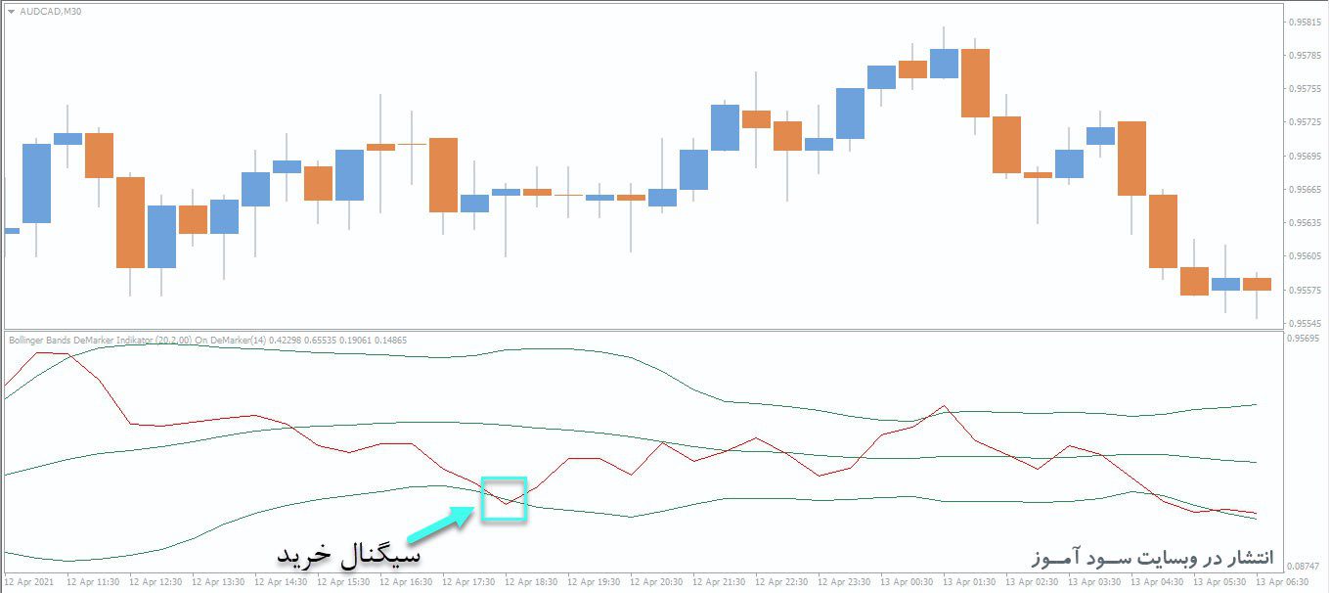This screenshot has width=1330, height=593.
Task: Click the 0.08747 value on indicator scale
Action: tap(1305, 565)
